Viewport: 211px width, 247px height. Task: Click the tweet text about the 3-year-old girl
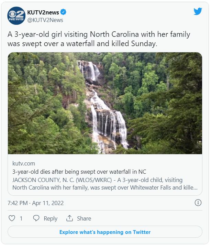pos(99,35)
